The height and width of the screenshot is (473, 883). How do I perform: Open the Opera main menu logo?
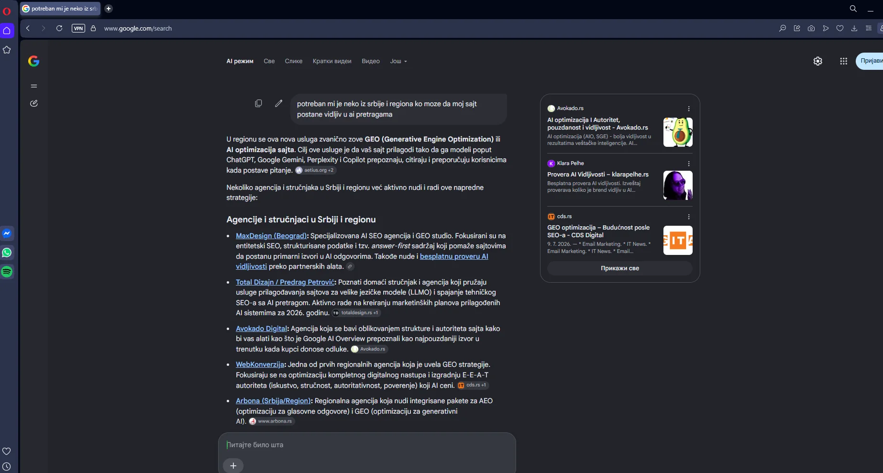click(7, 11)
